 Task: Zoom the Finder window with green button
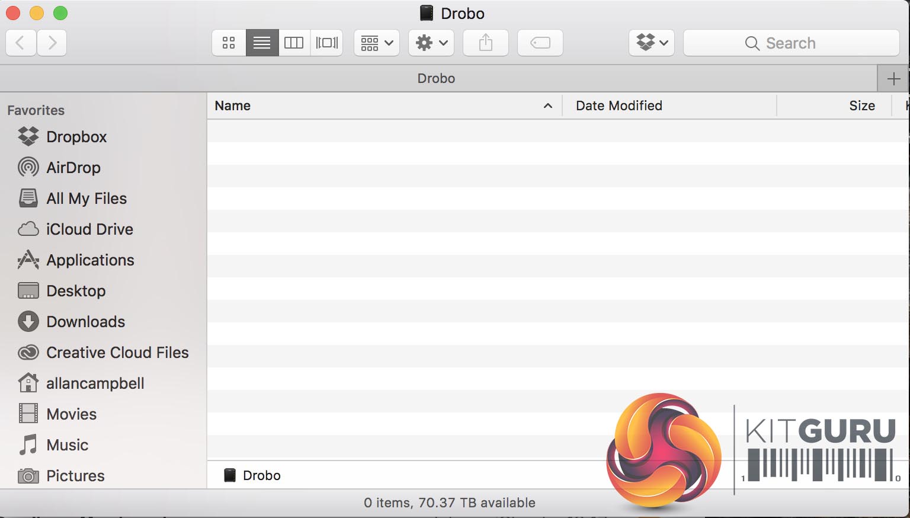tap(60, 13)
